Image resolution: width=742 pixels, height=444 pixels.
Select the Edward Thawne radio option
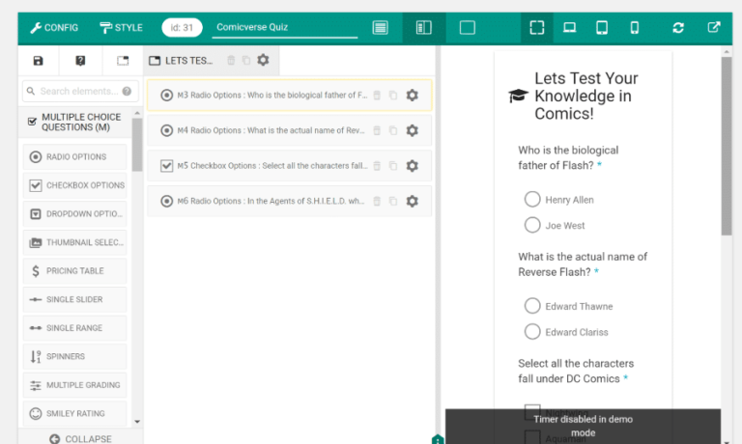coord(532,305)
